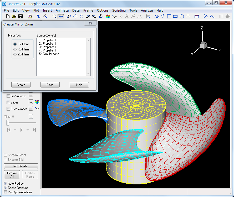Click the Print icon in toolbar
The width and height of the screenshot is (234, 197).
point(30,16)
